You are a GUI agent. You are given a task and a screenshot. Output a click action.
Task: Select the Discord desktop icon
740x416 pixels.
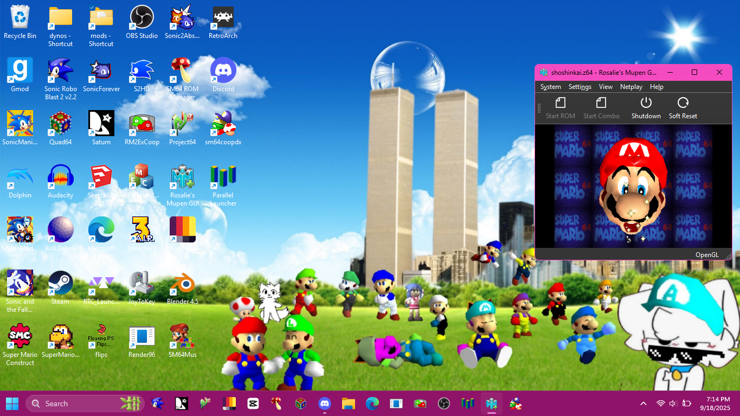(x=223, y=75)
